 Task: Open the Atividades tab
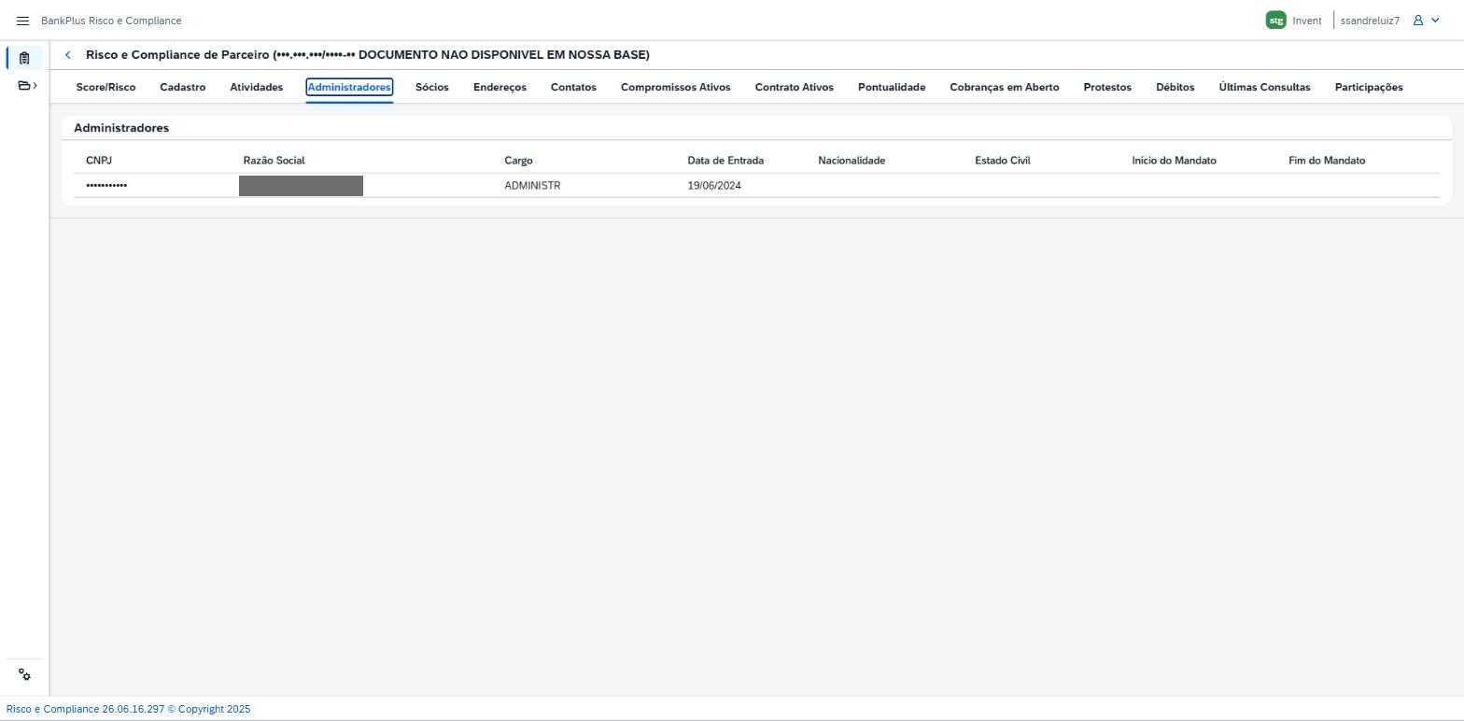pos(257,87)
